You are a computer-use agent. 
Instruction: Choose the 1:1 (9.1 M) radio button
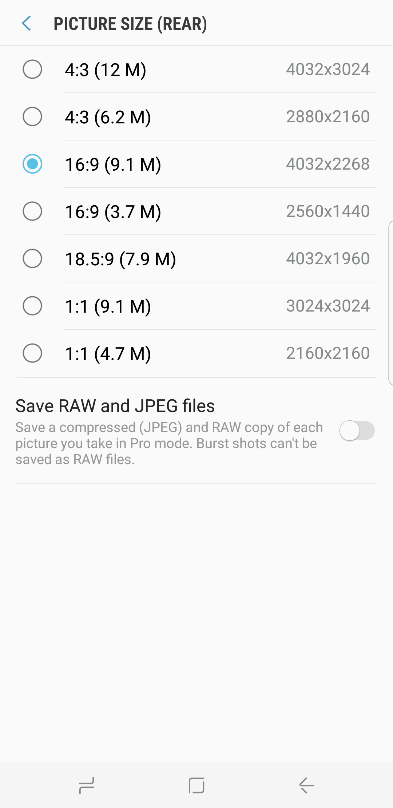(32, 306)
